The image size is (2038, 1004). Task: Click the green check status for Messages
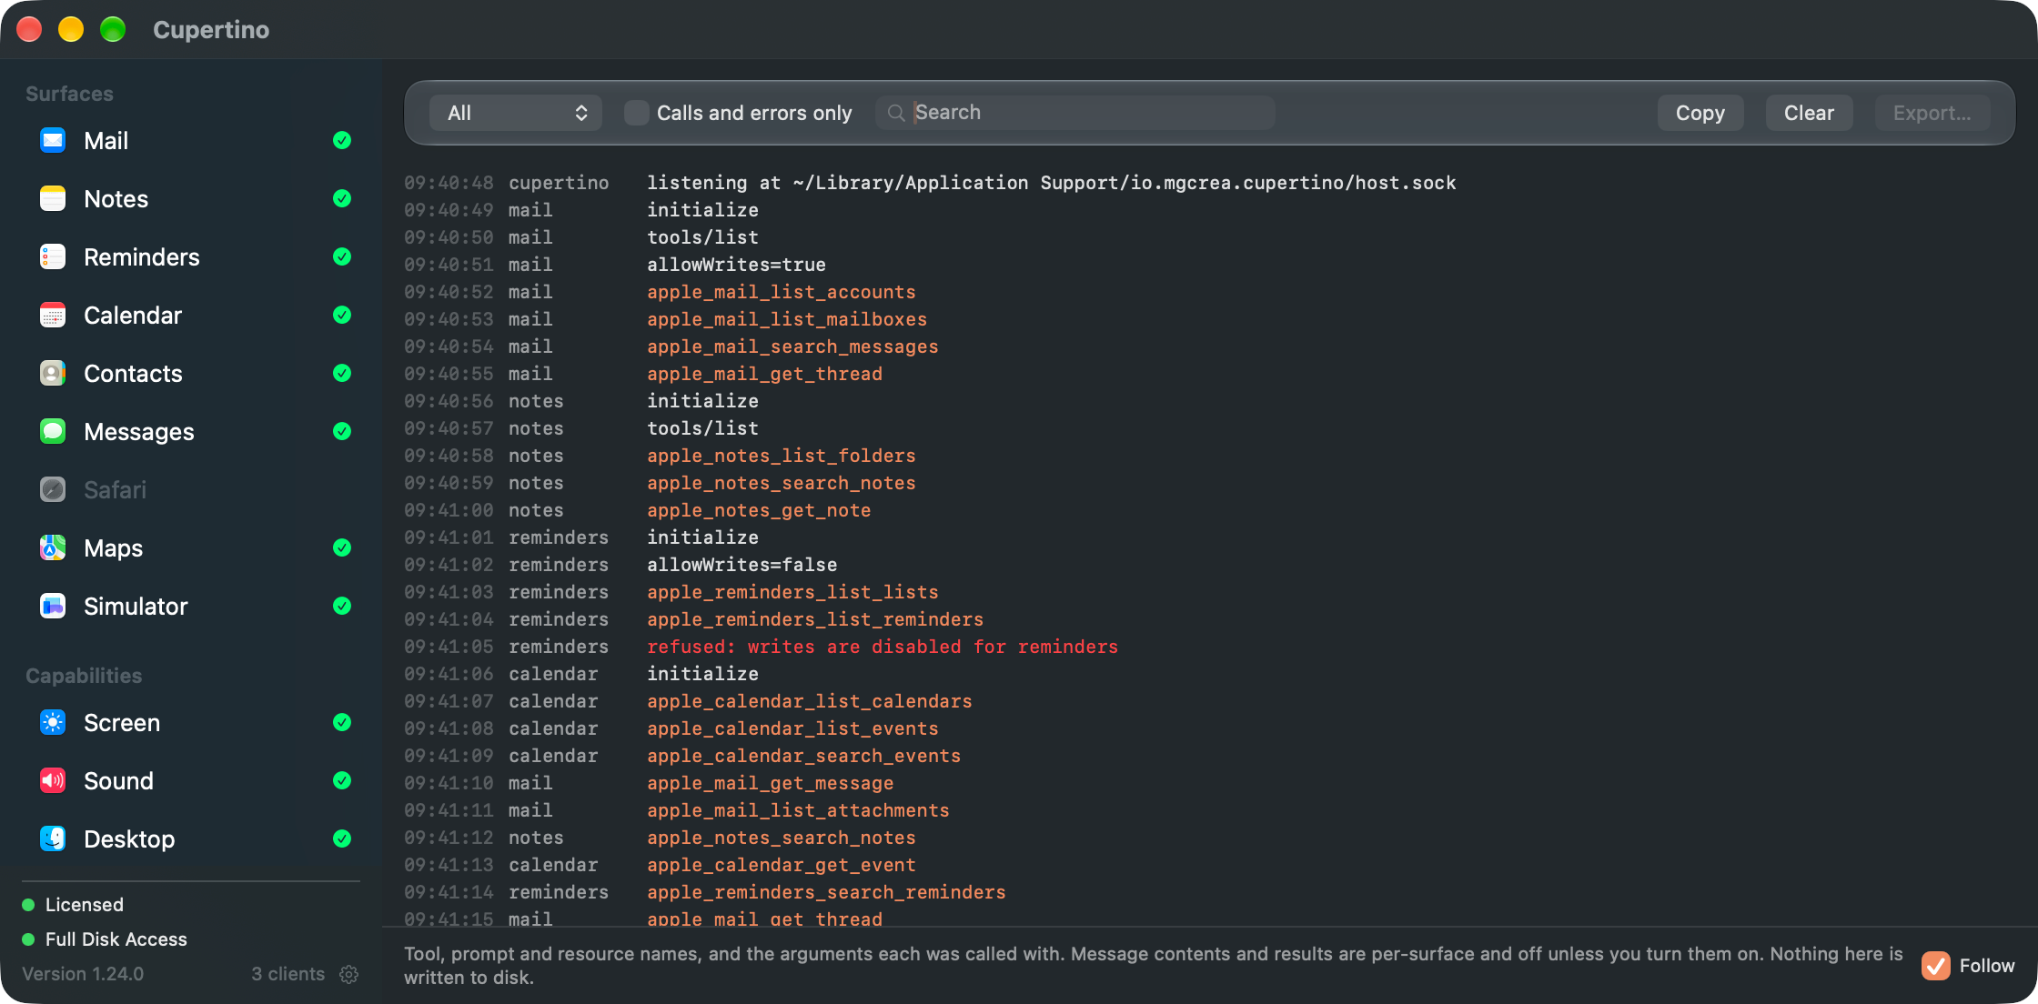click(342, 431)
